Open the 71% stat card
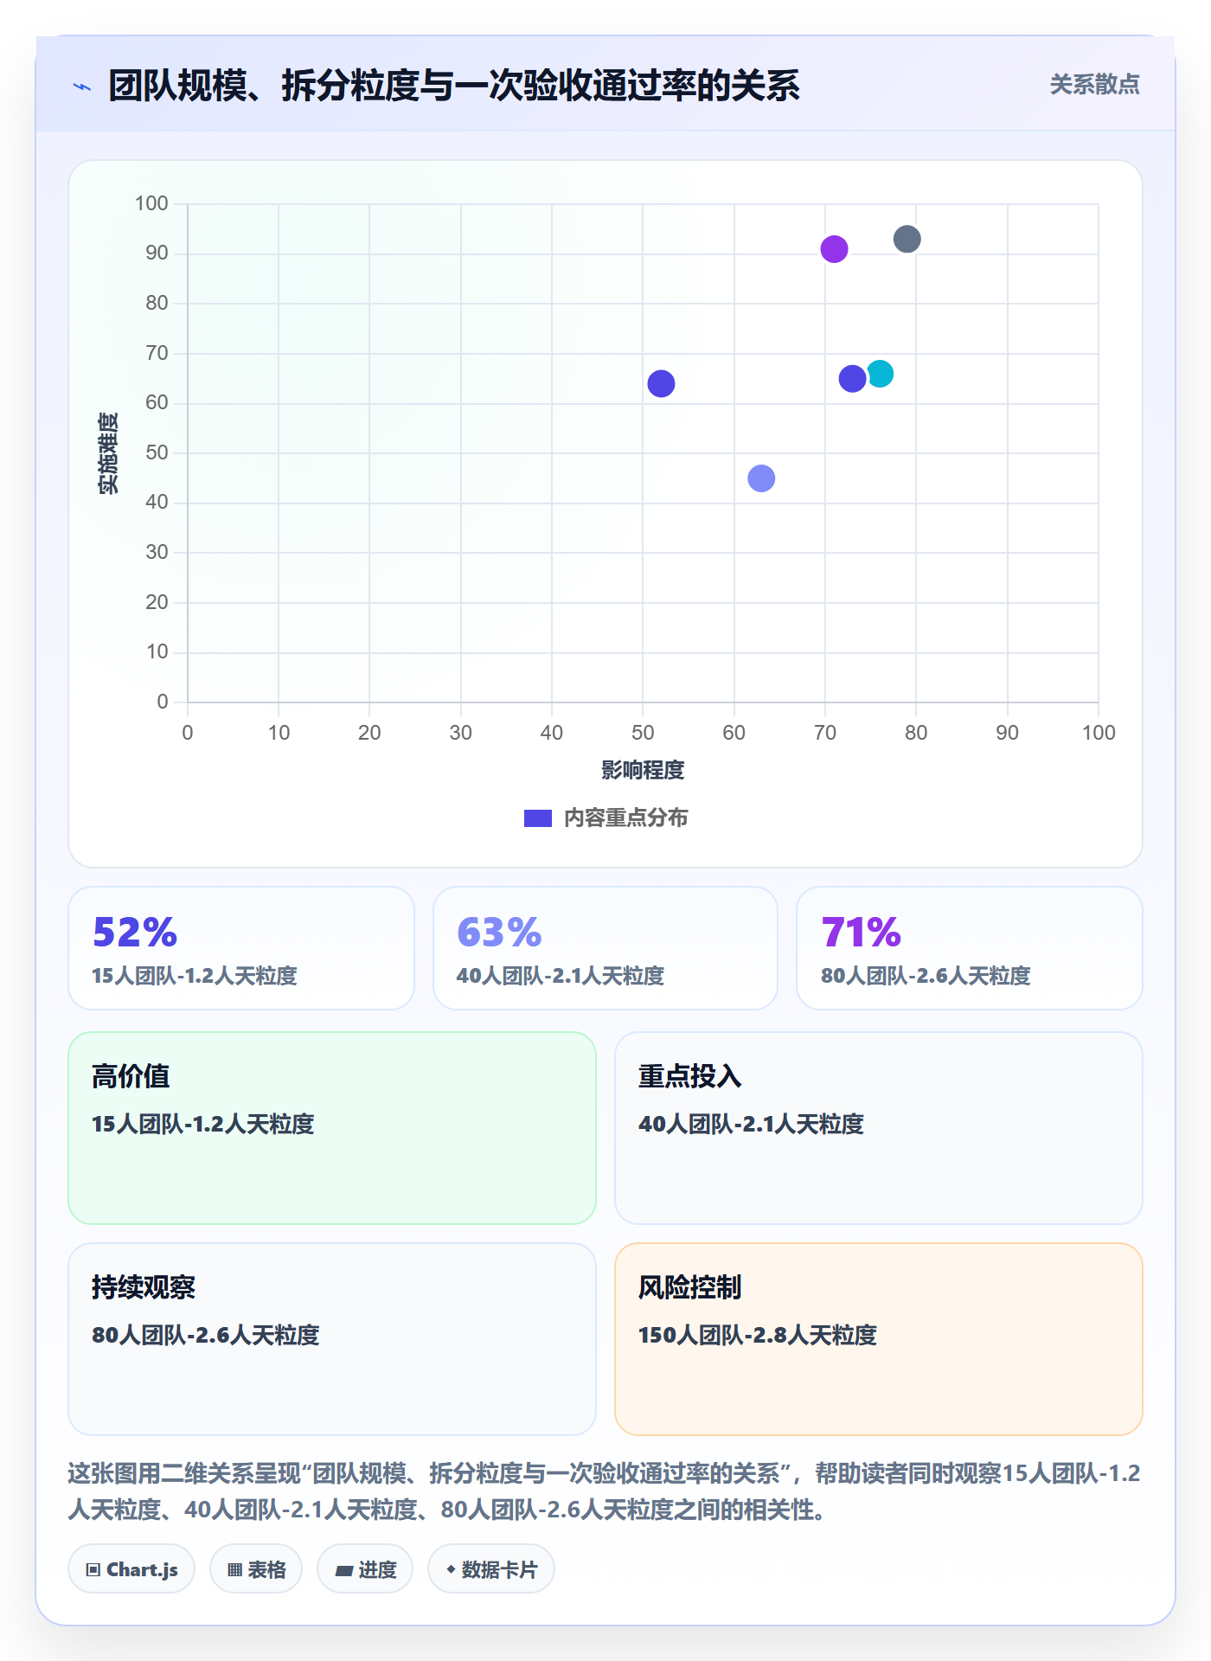This screenshot has width=1211, height=1661. pos(970,948)
